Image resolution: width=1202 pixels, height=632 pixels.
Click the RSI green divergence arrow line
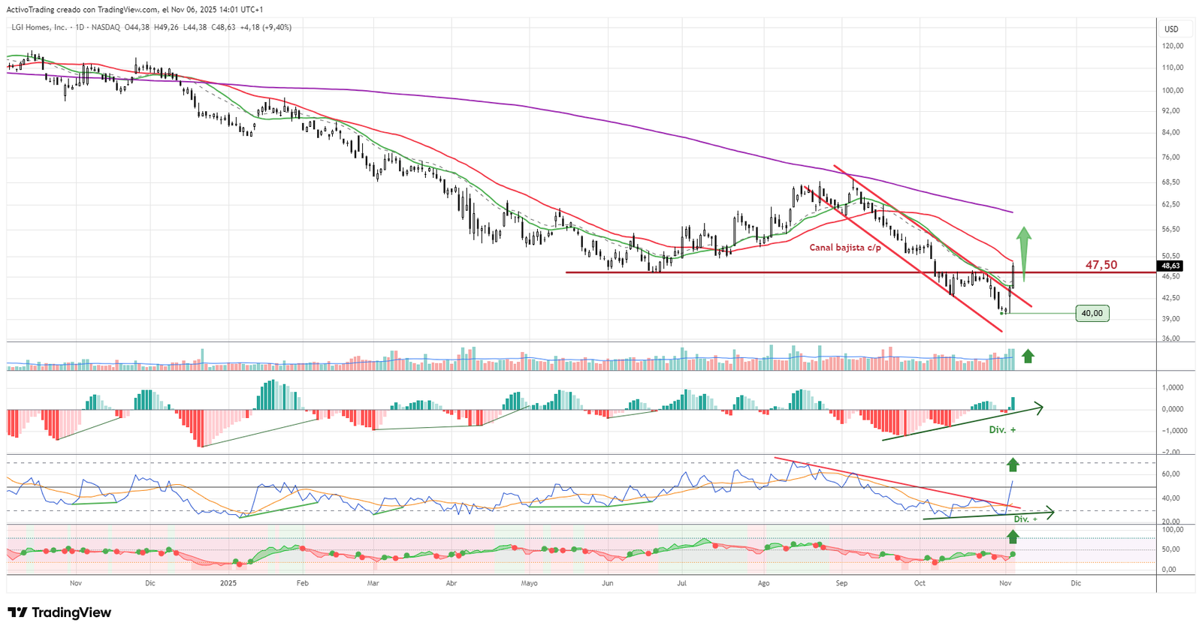[x=988, y=515]
